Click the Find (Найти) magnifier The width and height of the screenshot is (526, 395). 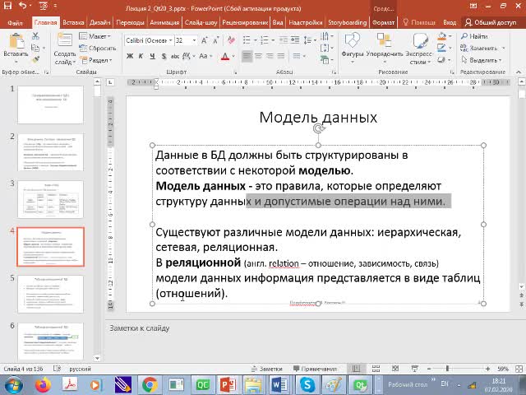(x=474, y=36)
